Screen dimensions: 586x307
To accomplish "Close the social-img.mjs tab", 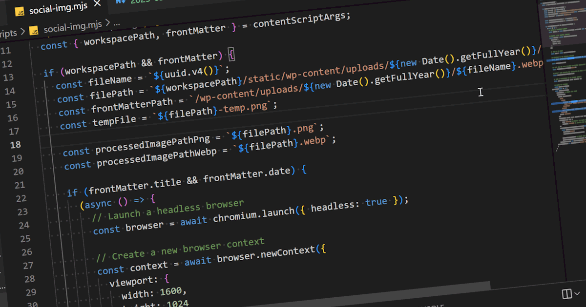I will coord(98,3).
